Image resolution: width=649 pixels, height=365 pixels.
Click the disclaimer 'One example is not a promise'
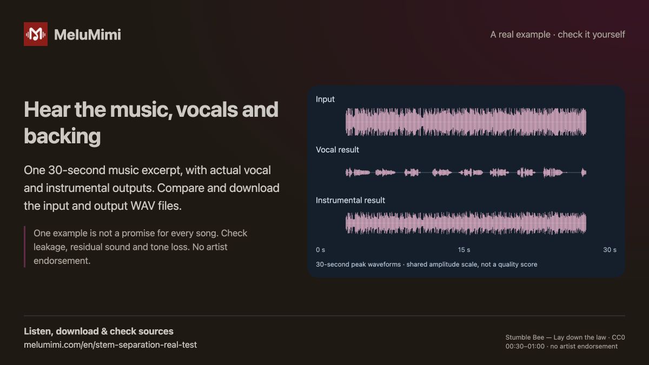141,247
